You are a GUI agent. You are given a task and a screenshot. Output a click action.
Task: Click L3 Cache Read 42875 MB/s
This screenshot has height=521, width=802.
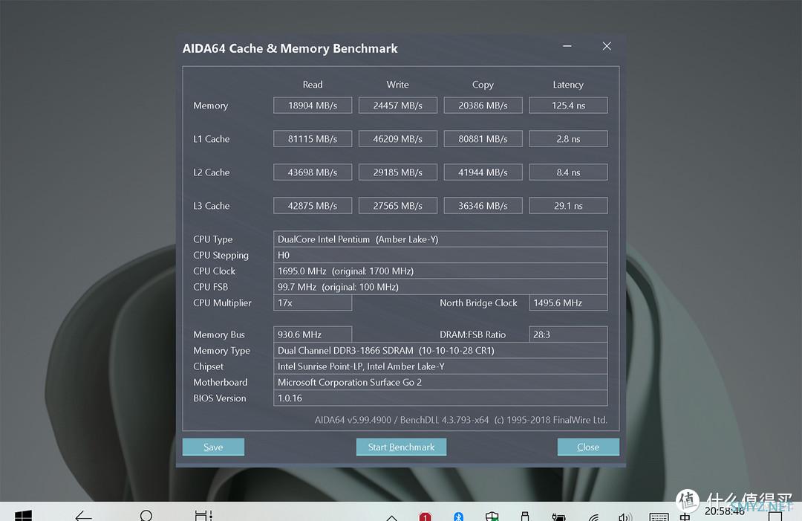click(x=313, y=206)
